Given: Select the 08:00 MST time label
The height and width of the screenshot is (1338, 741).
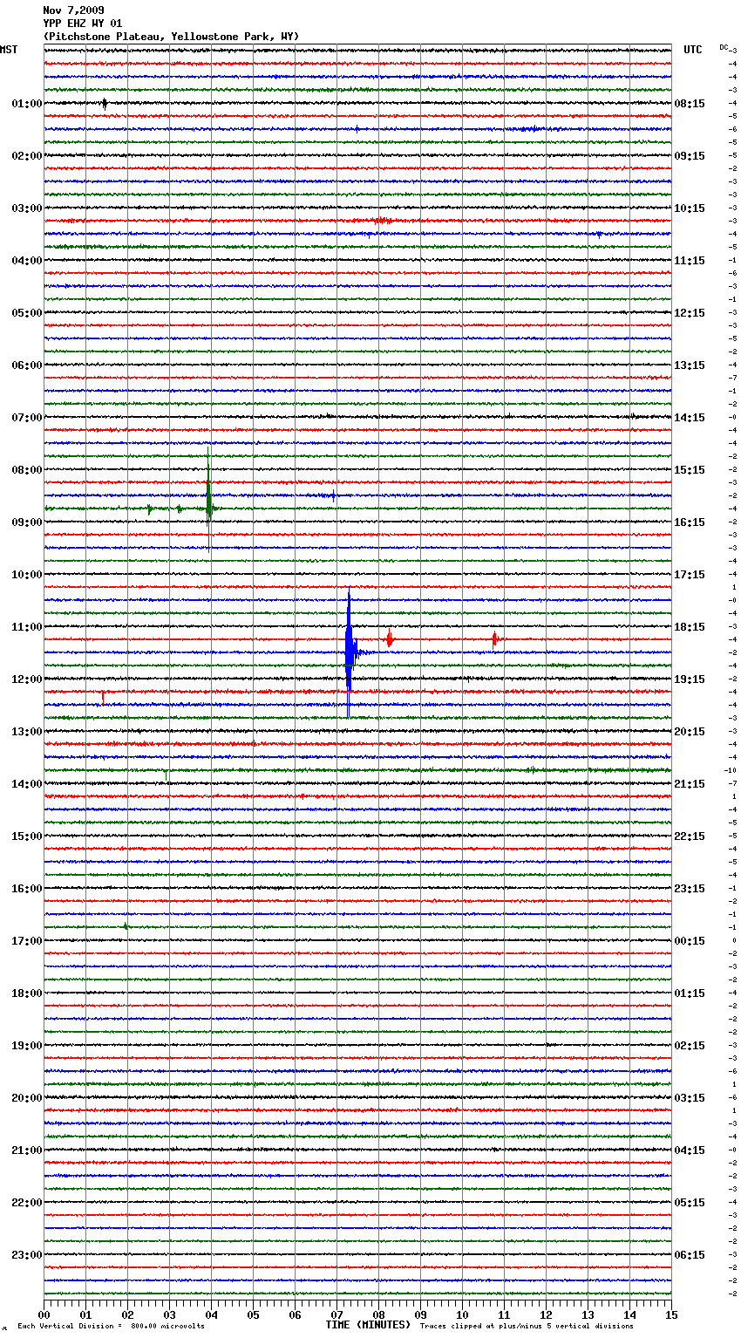Looking at the screenshot, I should point(27,470).
